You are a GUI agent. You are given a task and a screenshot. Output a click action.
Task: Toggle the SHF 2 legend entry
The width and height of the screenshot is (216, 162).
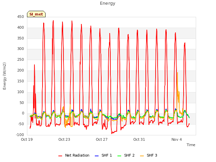126,155
